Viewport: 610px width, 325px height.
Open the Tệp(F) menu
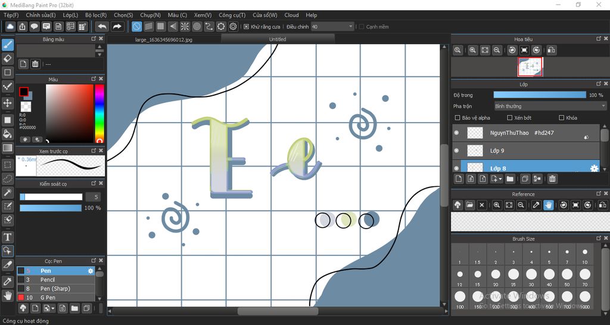tap(11, 15)
